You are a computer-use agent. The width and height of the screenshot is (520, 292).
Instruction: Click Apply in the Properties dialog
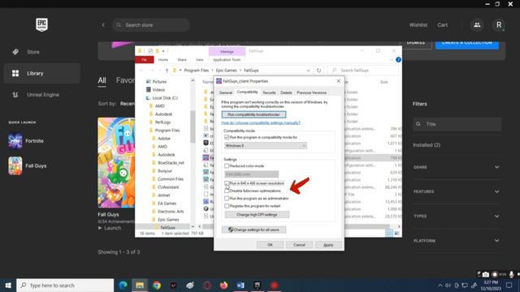coord(328,245)
